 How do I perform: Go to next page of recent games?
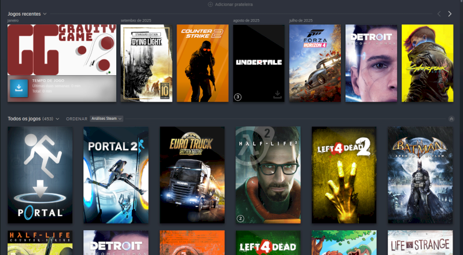(x=450, y=14)
